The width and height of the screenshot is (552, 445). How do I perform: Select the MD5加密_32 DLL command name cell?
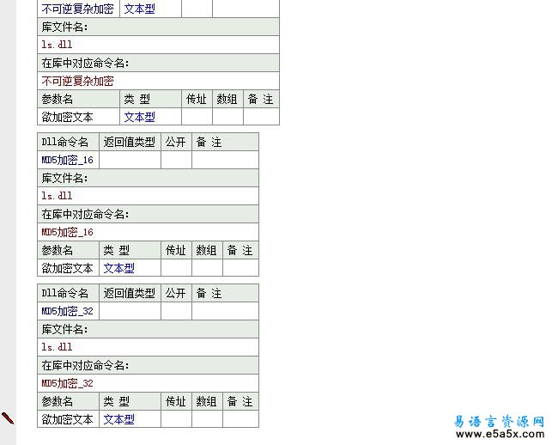tap(68, 312)
